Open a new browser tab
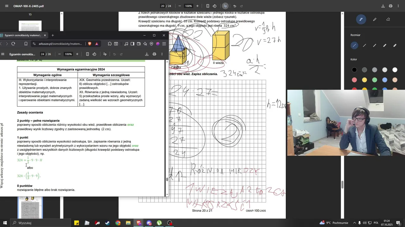The width and height of the screenshot is (405, 227). coord(53,35)
